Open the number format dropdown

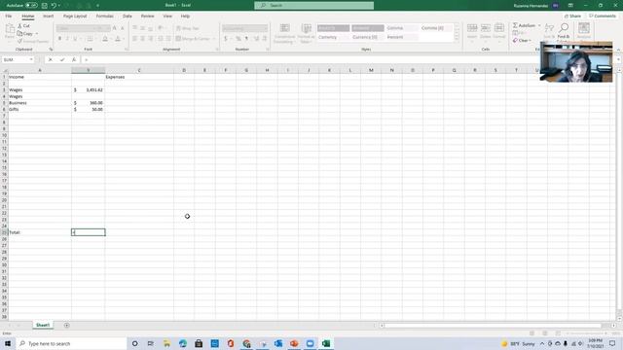coord(266,28)
